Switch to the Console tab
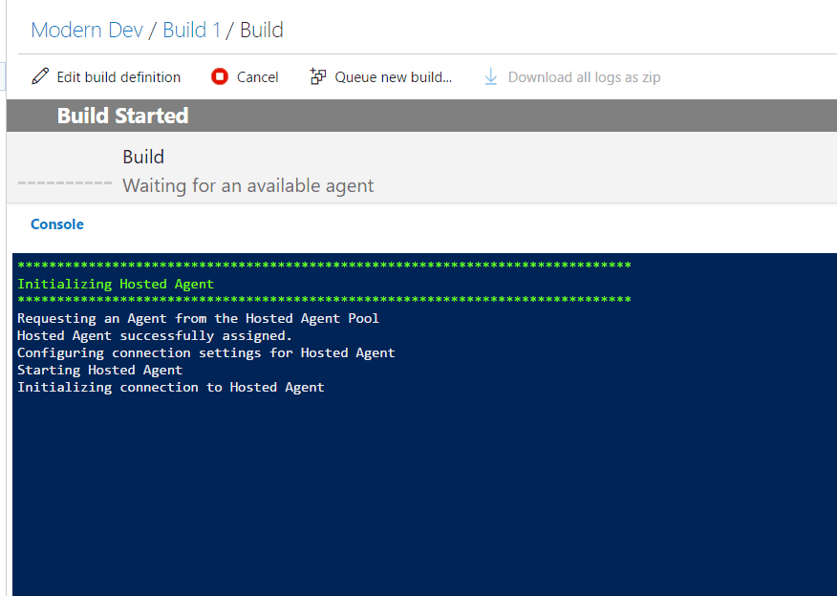This screenshot has width=837, height=596. (x=57, y=224)
